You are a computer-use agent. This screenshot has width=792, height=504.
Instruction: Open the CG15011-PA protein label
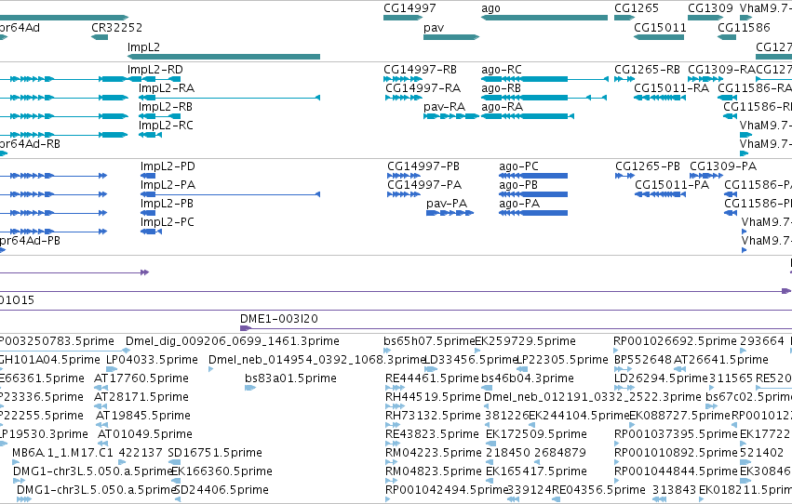tap(672, 185)
